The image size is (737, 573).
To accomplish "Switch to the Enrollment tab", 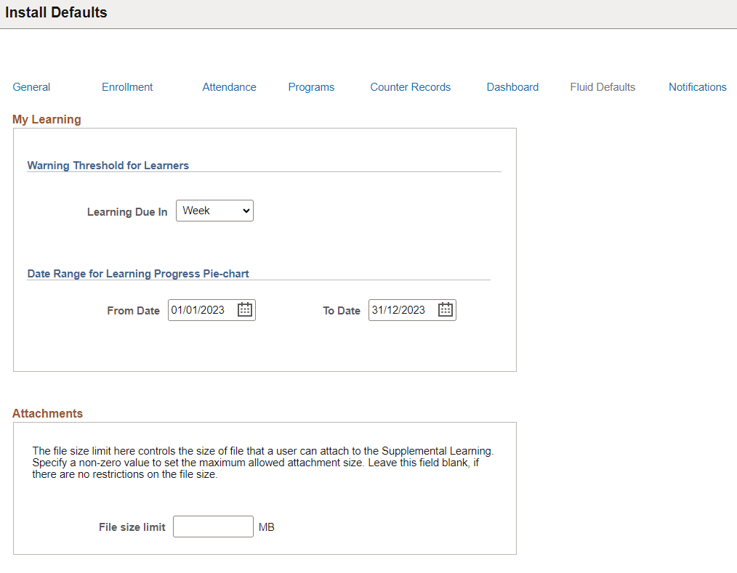I will pyautogui.click(x=127, y=87).
